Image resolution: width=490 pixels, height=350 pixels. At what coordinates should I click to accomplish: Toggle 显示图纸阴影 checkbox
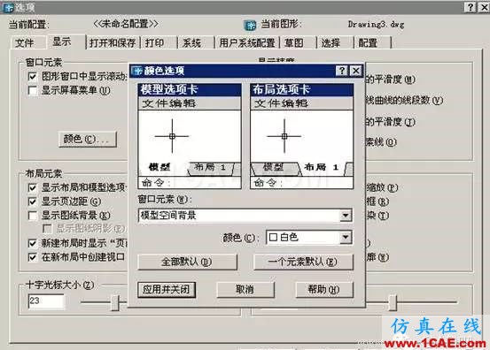coord(47,229)
